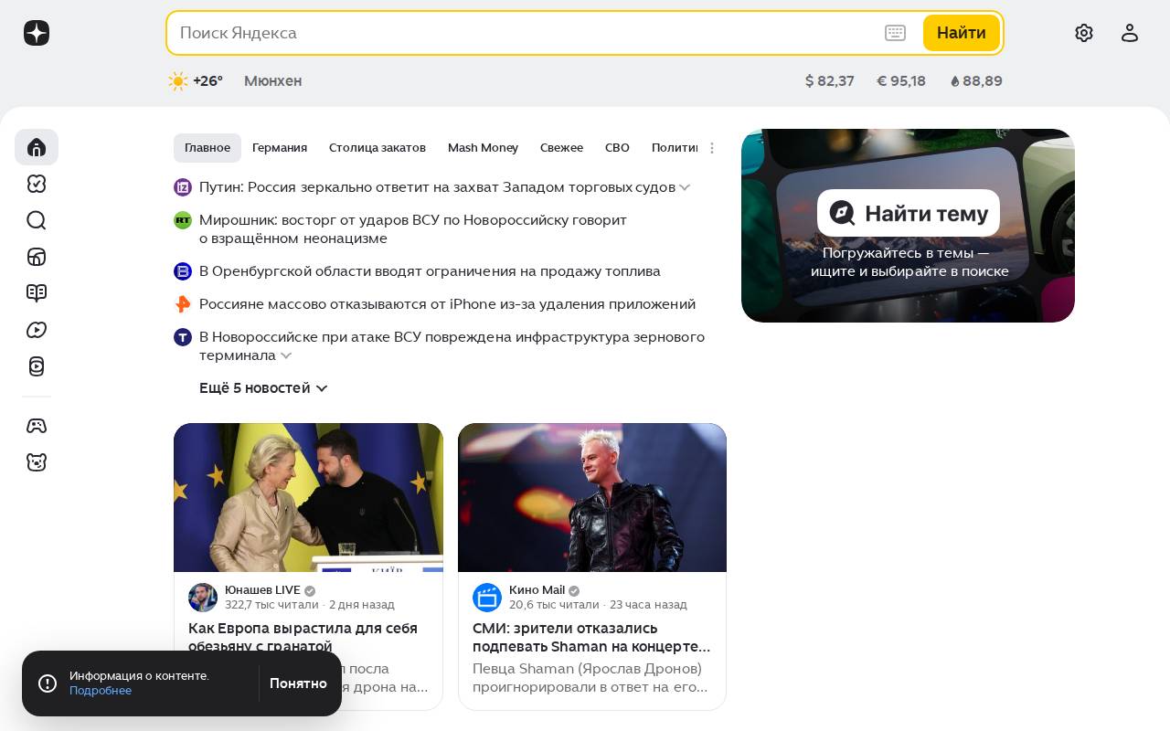Open article 'Как Европа вырастила для себя обезьяну'
Viewport: 1170px width, 731px height.
click(x=303, y=637)
